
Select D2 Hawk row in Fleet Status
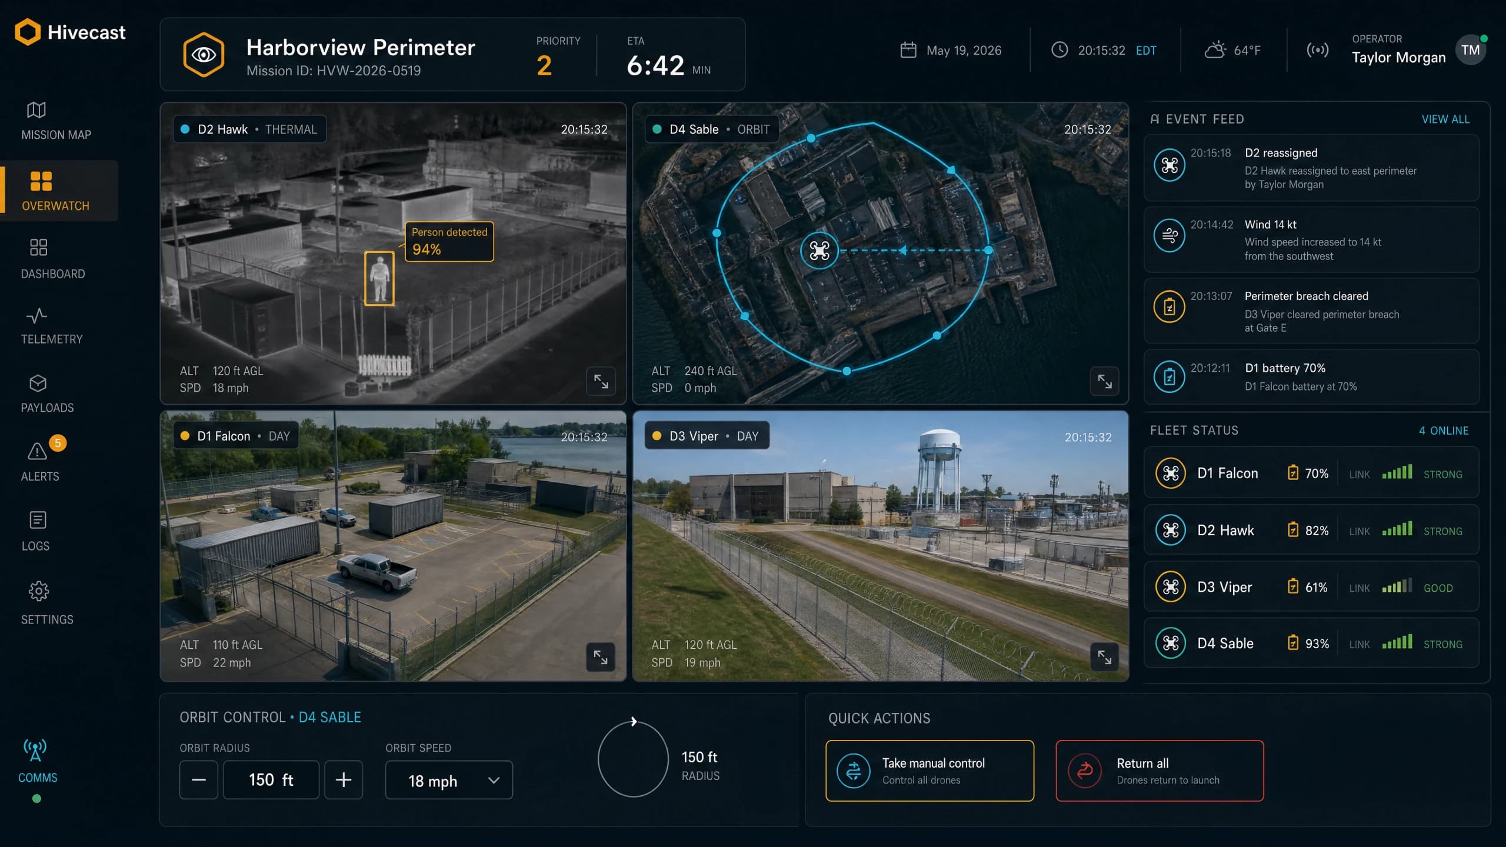tap(1311, 530)
